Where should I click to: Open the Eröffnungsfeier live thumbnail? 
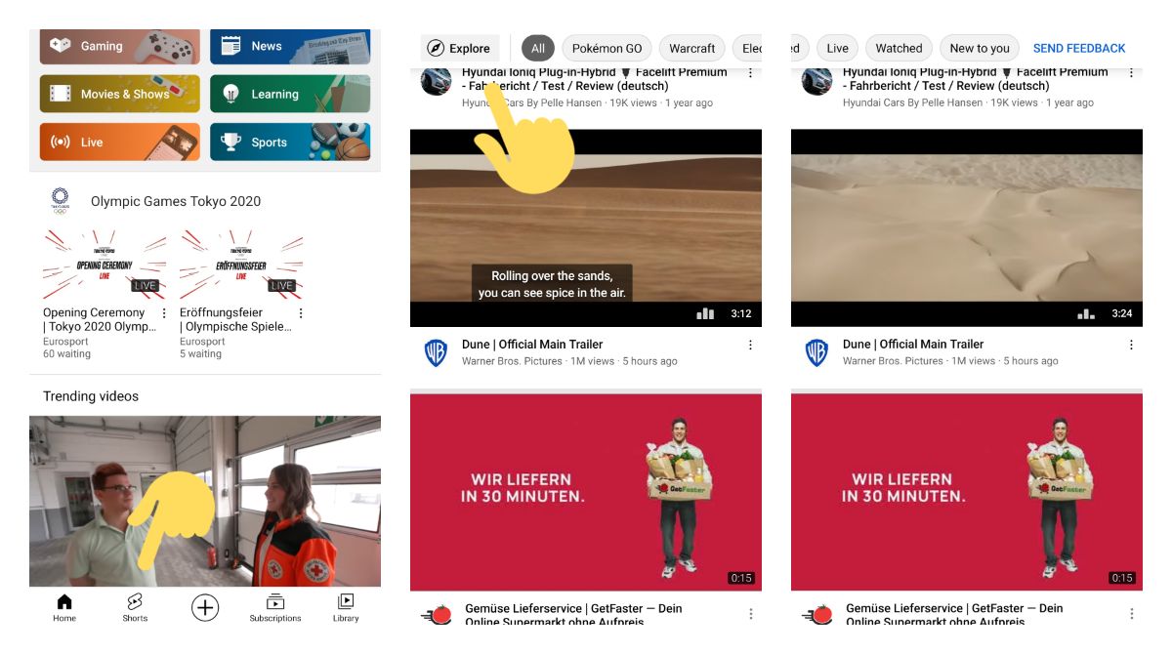(x=241, y=264)
